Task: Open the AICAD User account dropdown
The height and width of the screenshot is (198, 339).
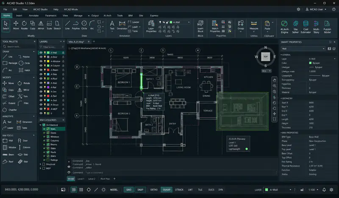Action: [x=316, y=9]
